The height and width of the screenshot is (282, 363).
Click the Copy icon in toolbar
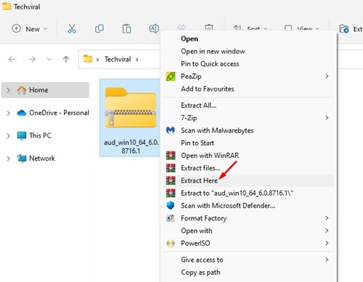99,29
